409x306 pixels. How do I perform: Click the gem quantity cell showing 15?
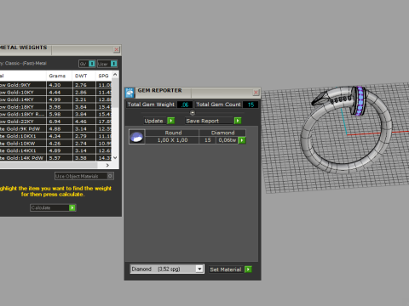[x=208, y=140]
